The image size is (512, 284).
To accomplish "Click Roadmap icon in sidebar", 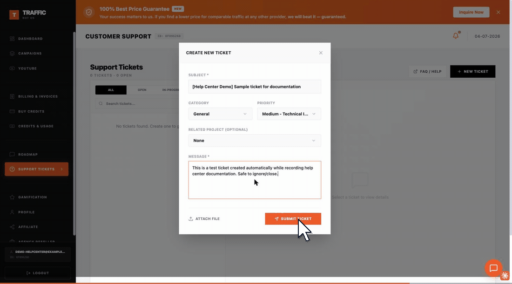I will [12, 154].
